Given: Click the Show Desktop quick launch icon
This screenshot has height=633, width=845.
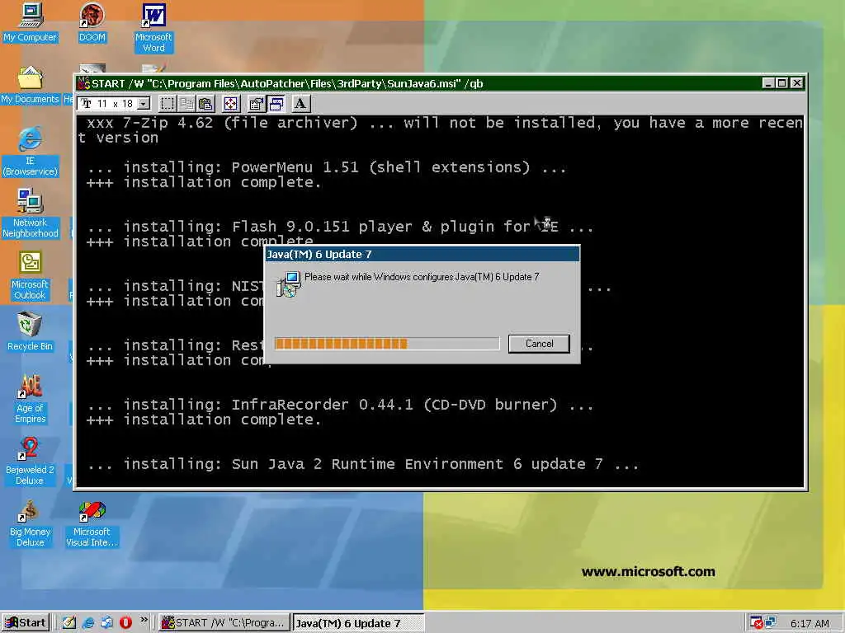Looking at the screenshot, I should 69,623.
